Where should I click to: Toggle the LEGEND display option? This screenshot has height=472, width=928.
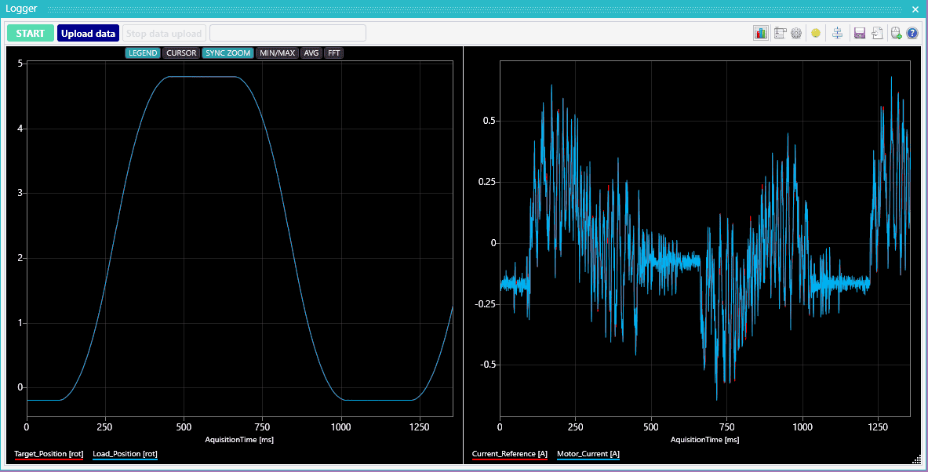coord(143,53)
